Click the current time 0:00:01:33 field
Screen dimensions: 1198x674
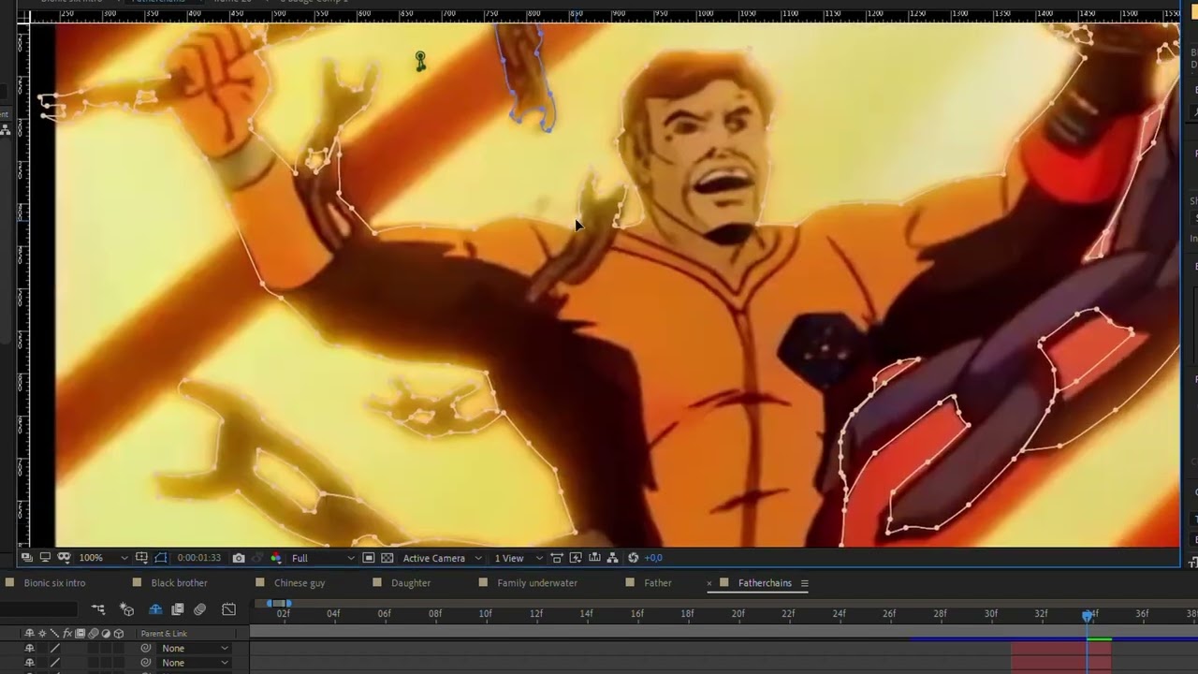198,558
